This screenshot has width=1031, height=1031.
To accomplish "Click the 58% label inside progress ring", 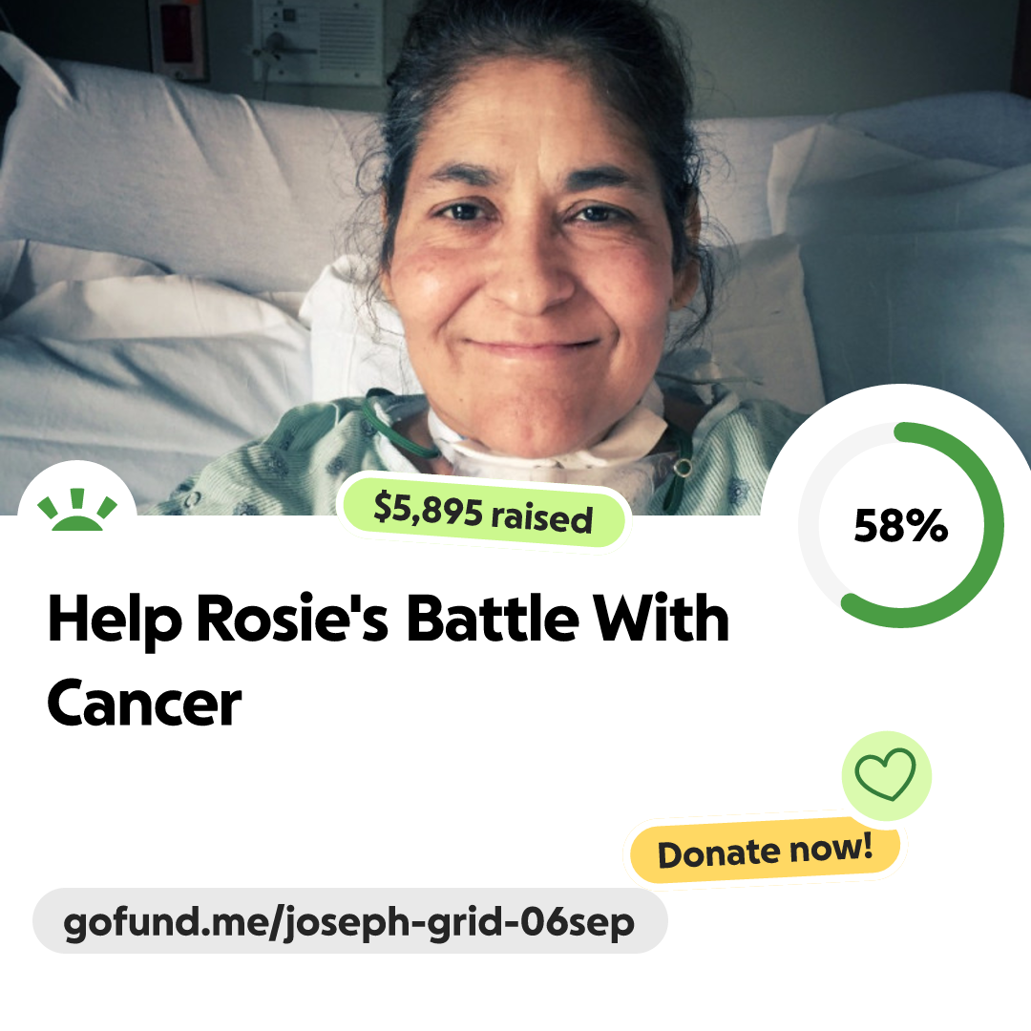I will [x=901, y=525].
